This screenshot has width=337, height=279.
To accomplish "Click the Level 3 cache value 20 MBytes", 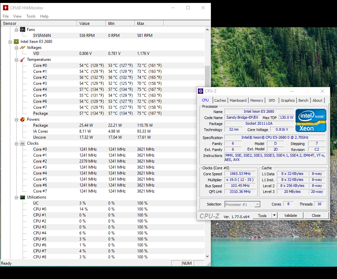I will coord(292,192).
